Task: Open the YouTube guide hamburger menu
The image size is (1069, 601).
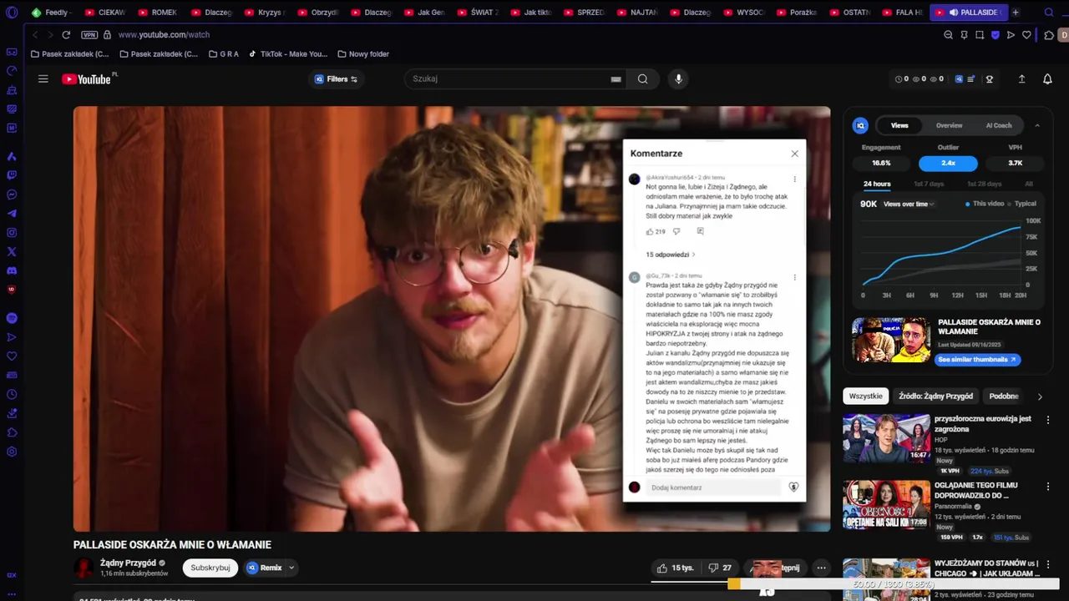Action: 43,79
